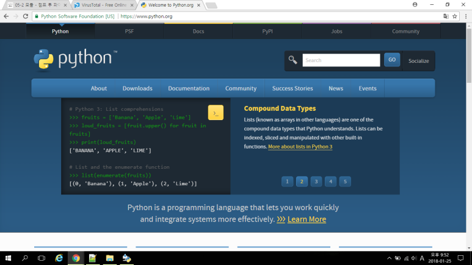472x265 pixels.
Task: Click the GO search button
Action: click(392, 60)
